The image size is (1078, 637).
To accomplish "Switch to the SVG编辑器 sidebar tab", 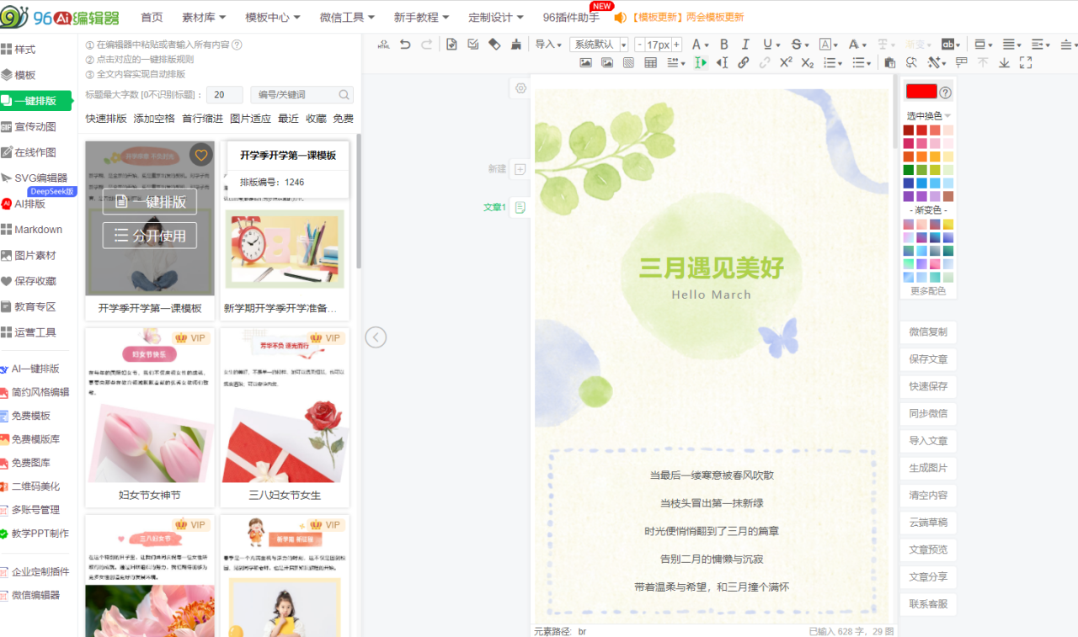I will [x=40, y=178].
